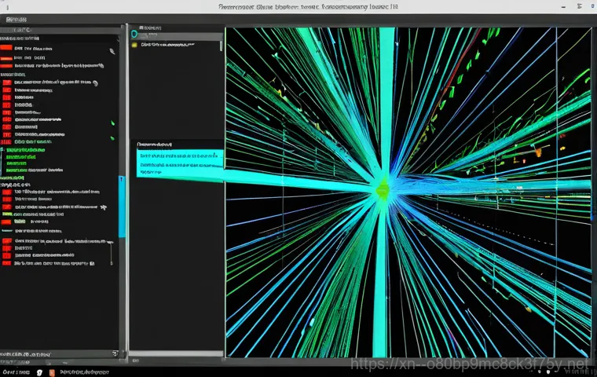
Task: Toggle the first red marker in the left list
Action: coord(6,48)
